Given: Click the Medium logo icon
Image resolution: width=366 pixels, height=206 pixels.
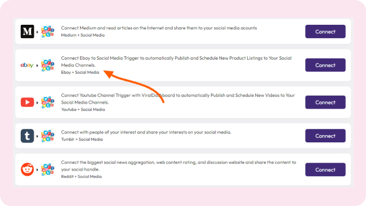Looking at the screenshot, I should point(28,32).
